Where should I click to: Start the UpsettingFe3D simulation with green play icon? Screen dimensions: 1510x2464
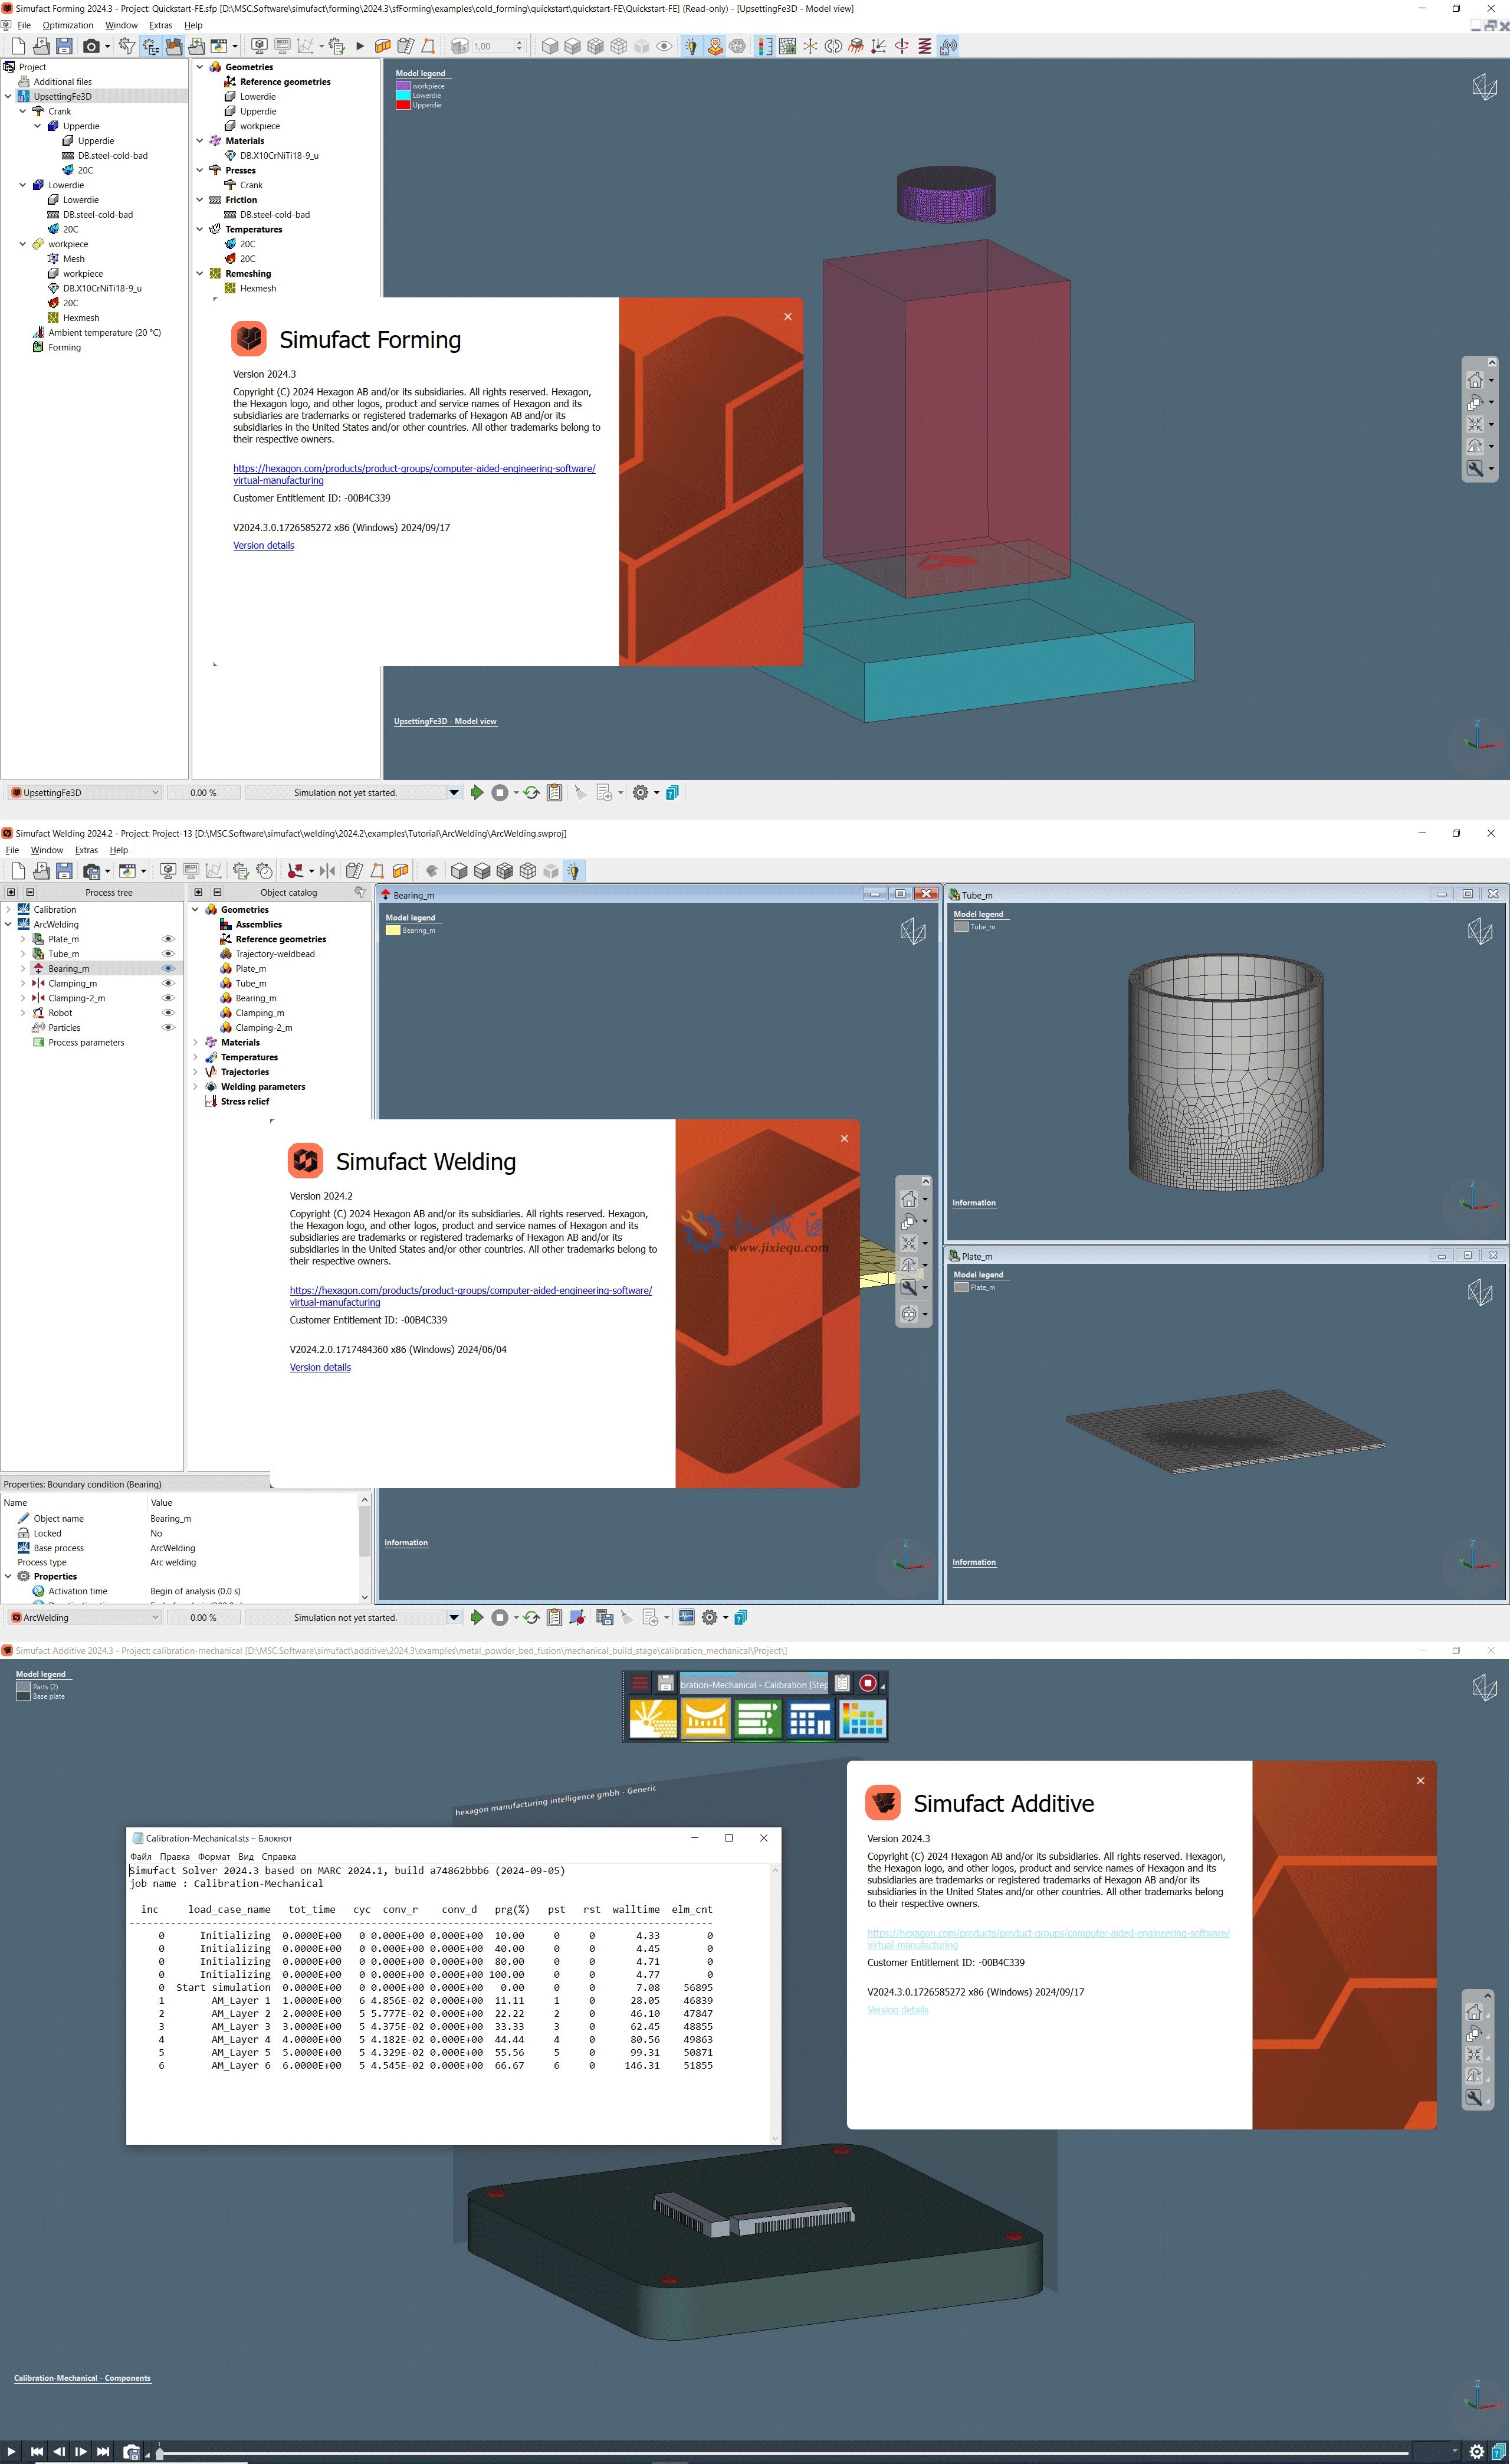point(477,793)
